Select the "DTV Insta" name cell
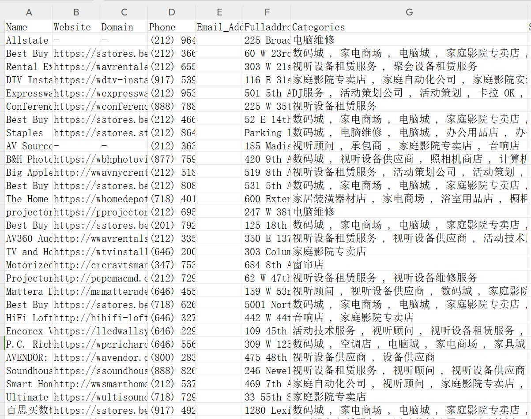 [x=29, y=80]
